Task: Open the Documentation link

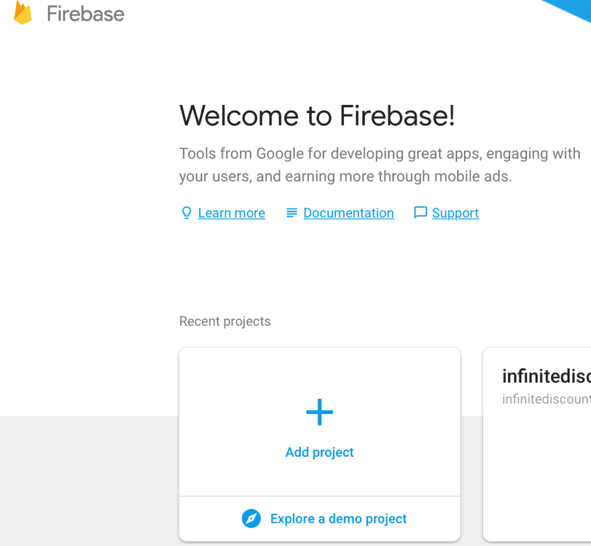Action: pyautogui.click(x=348, y=213)
